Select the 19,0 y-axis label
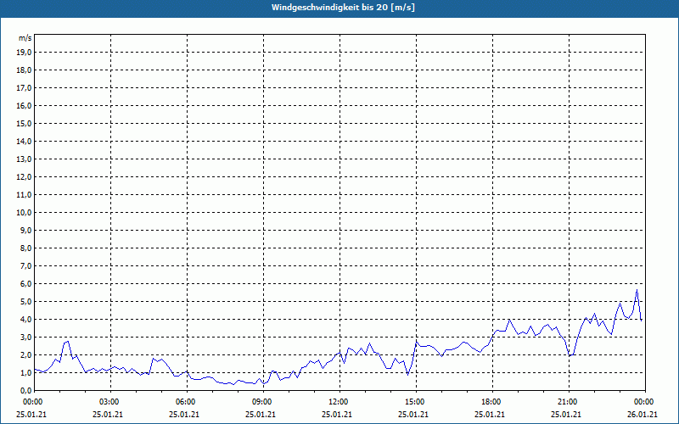 pyautogui.click(x=25, y=52)
